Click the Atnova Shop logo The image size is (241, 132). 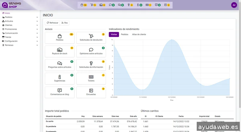click(11, 5)
